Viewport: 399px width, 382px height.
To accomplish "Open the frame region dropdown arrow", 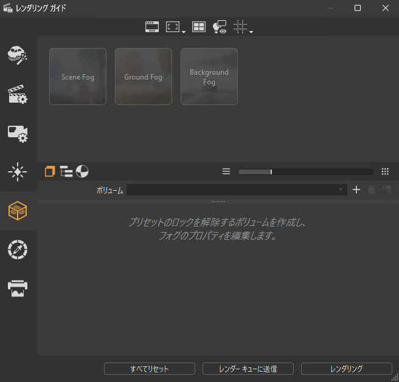I will tap(184, 32).
